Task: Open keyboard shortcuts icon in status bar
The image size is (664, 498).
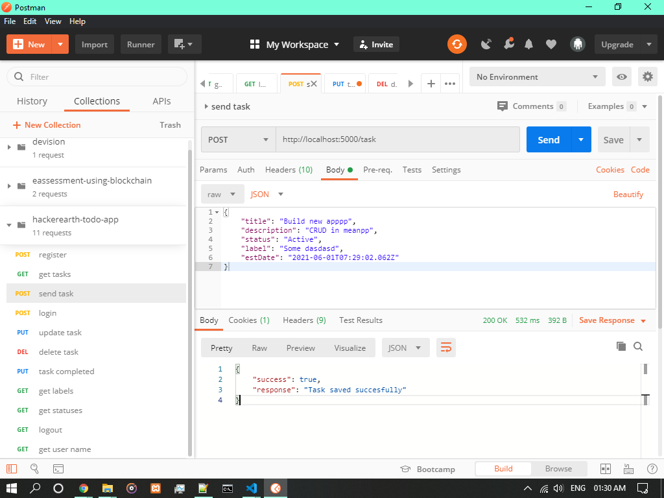Action: coord(629,469)
